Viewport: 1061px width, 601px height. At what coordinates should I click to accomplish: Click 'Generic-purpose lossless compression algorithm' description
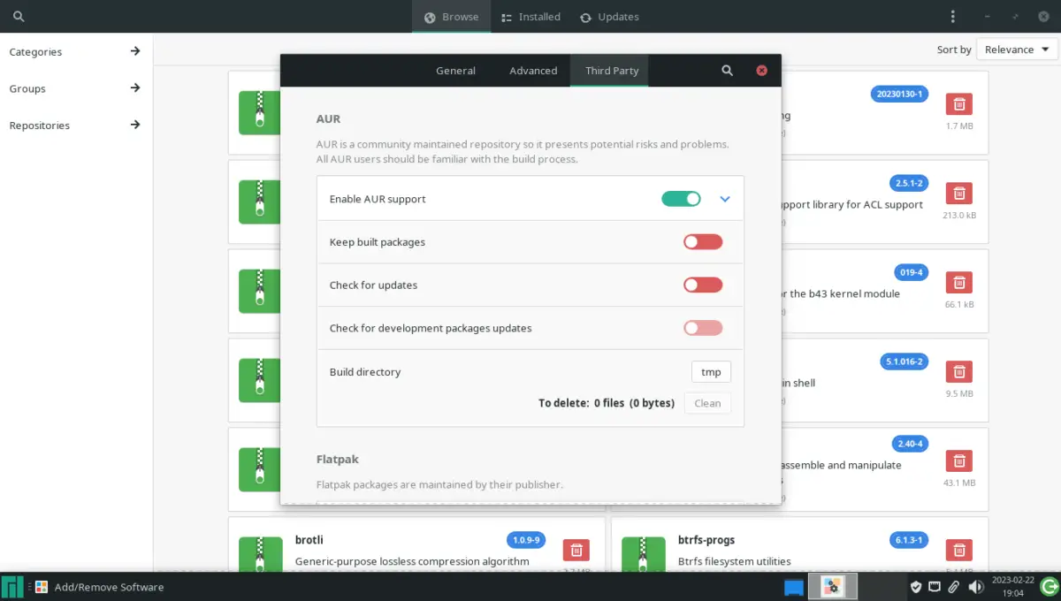412,561
